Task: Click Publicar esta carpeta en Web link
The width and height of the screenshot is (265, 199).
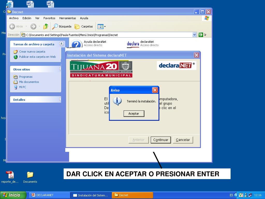Action: [37, 57]
